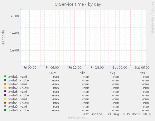This screenshot has height=121, width=155.
Task: Click the Min value for xvda2 read
Action: coord(85,84)
